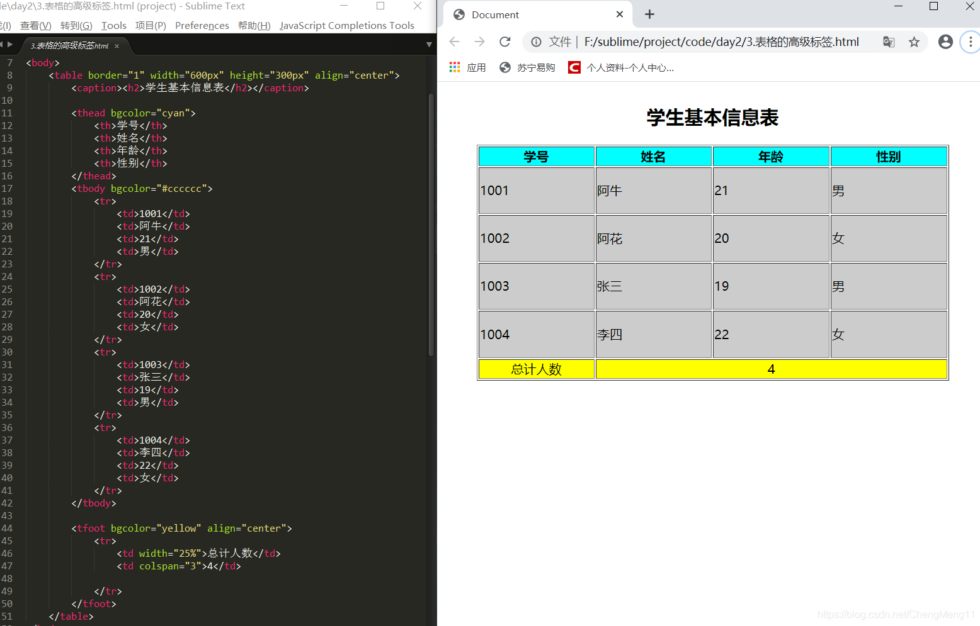Image resolution: width=980 pixels, height=626 pixels.
Task: Click the 性别 header cell
Action: (x=889, y=157)
